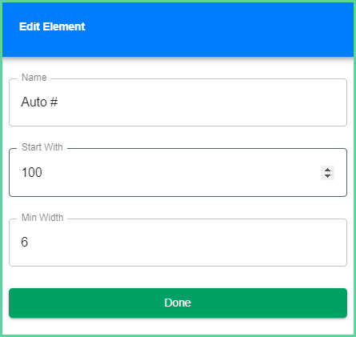Click the 'Done' text label
Viewport: 356px width, 337px height.
coord(178,303)
